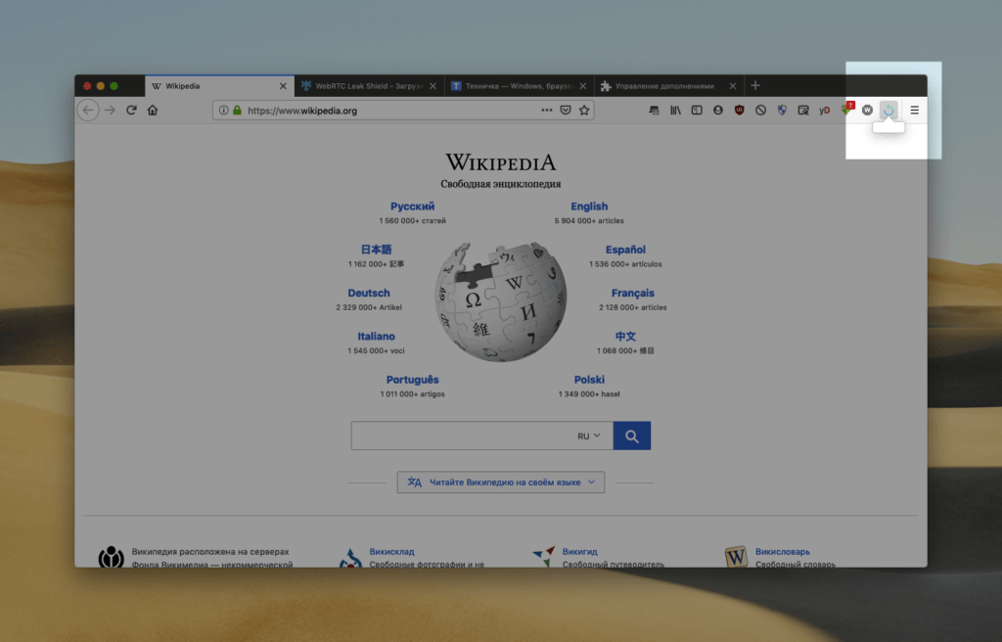Click the green padlock security icon
The image size is (1002, 642).
[x=237, y=110]
